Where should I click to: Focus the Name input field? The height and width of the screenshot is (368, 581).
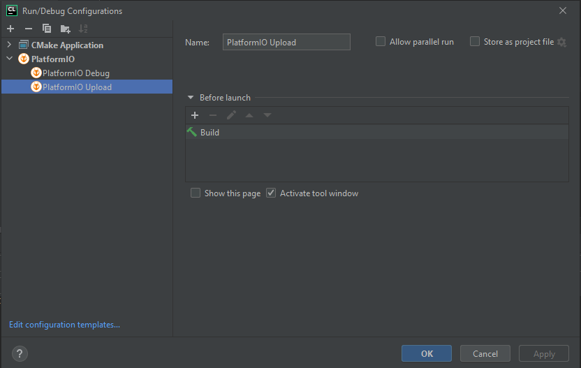[286, 42]
